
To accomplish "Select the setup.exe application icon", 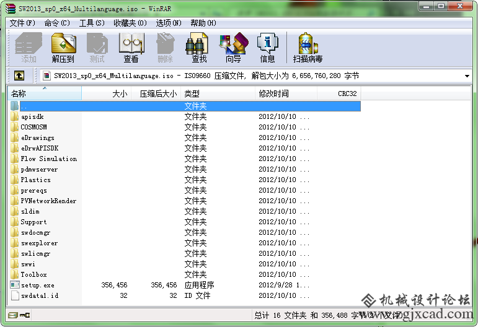I will 15,285.
